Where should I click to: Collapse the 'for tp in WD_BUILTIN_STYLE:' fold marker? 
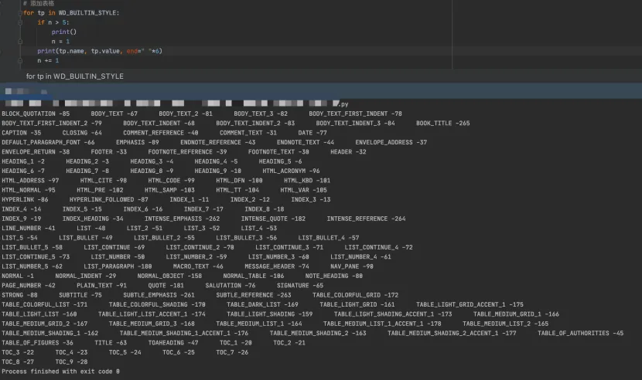pyautogui.click(x=19, y=13)
